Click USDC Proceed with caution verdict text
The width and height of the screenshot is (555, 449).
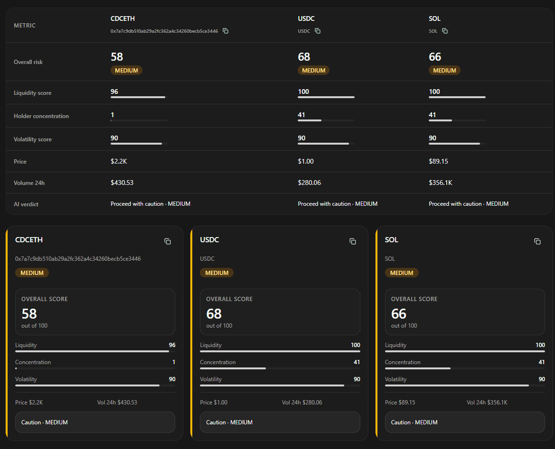pos(338,204)
